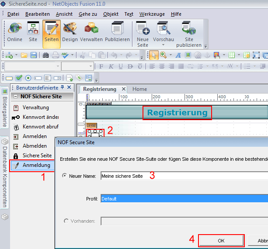
Task: Open the Ansicht menu
Action: (x=64, y=14)
